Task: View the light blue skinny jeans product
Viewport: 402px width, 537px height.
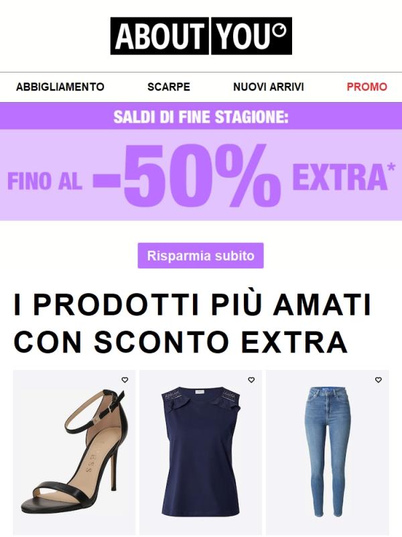Action: point(328,452)
